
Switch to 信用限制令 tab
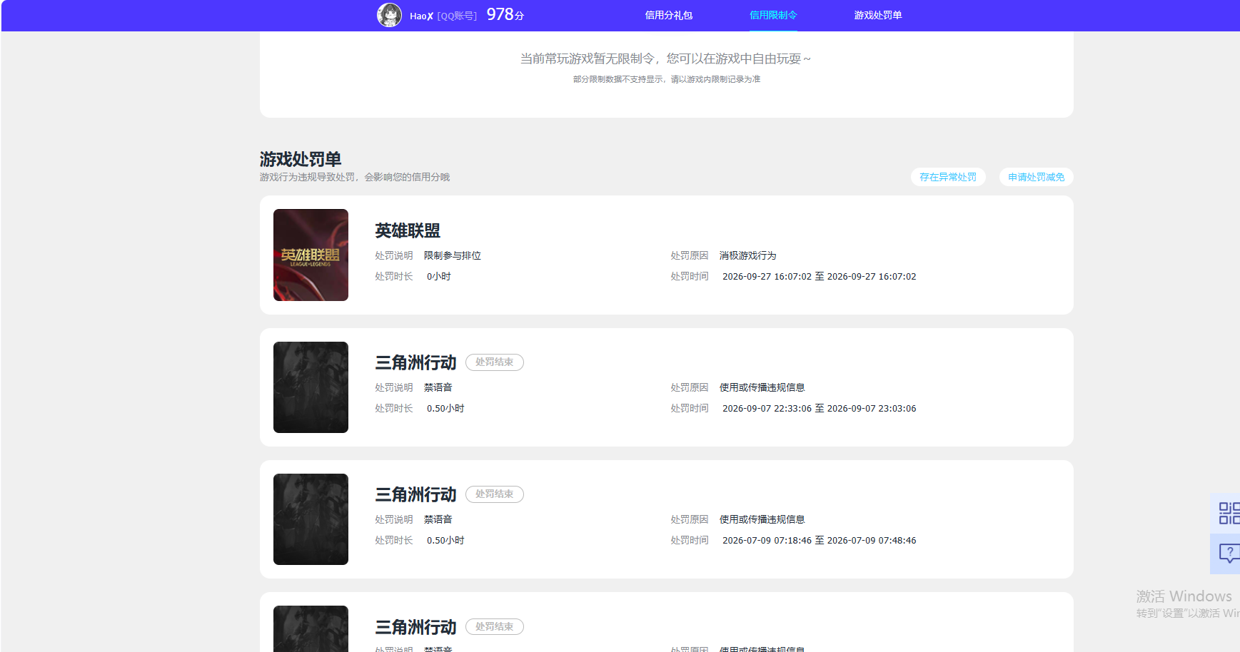click(773, 15)
